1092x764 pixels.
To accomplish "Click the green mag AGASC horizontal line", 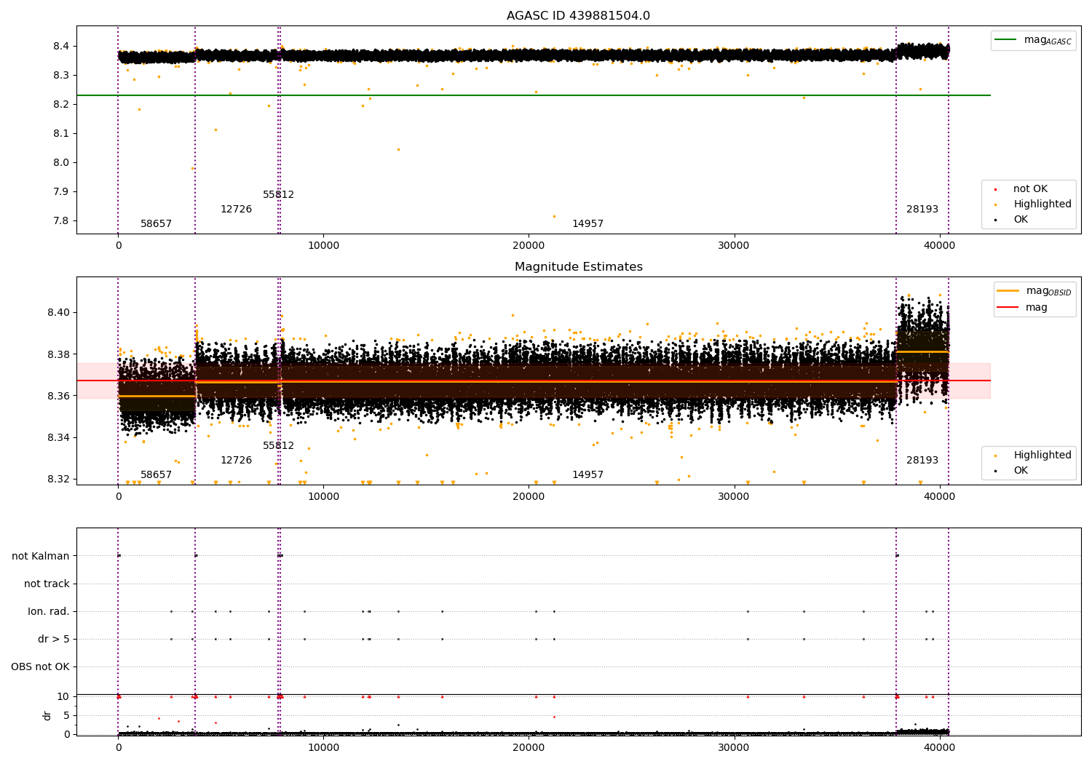I will 534,95.
